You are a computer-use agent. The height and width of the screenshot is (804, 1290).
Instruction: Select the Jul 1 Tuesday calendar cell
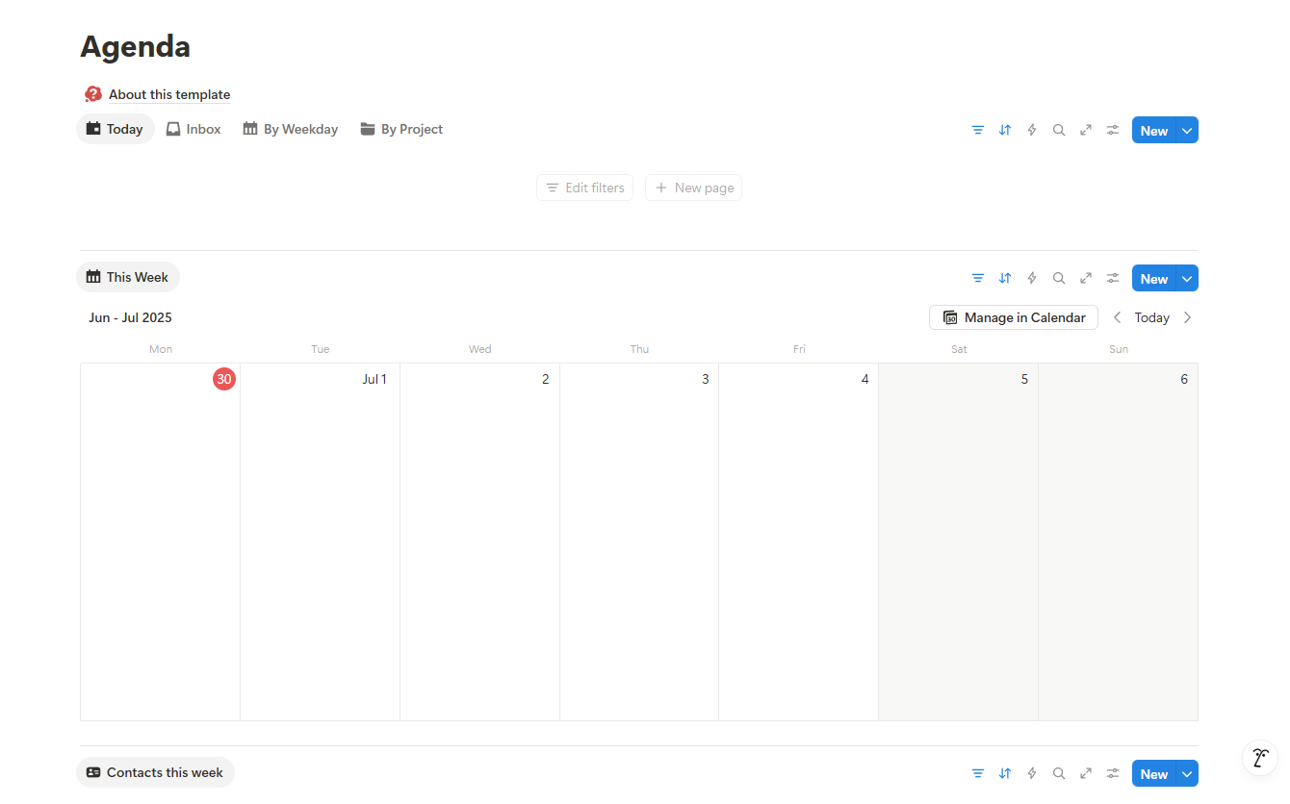320,539
